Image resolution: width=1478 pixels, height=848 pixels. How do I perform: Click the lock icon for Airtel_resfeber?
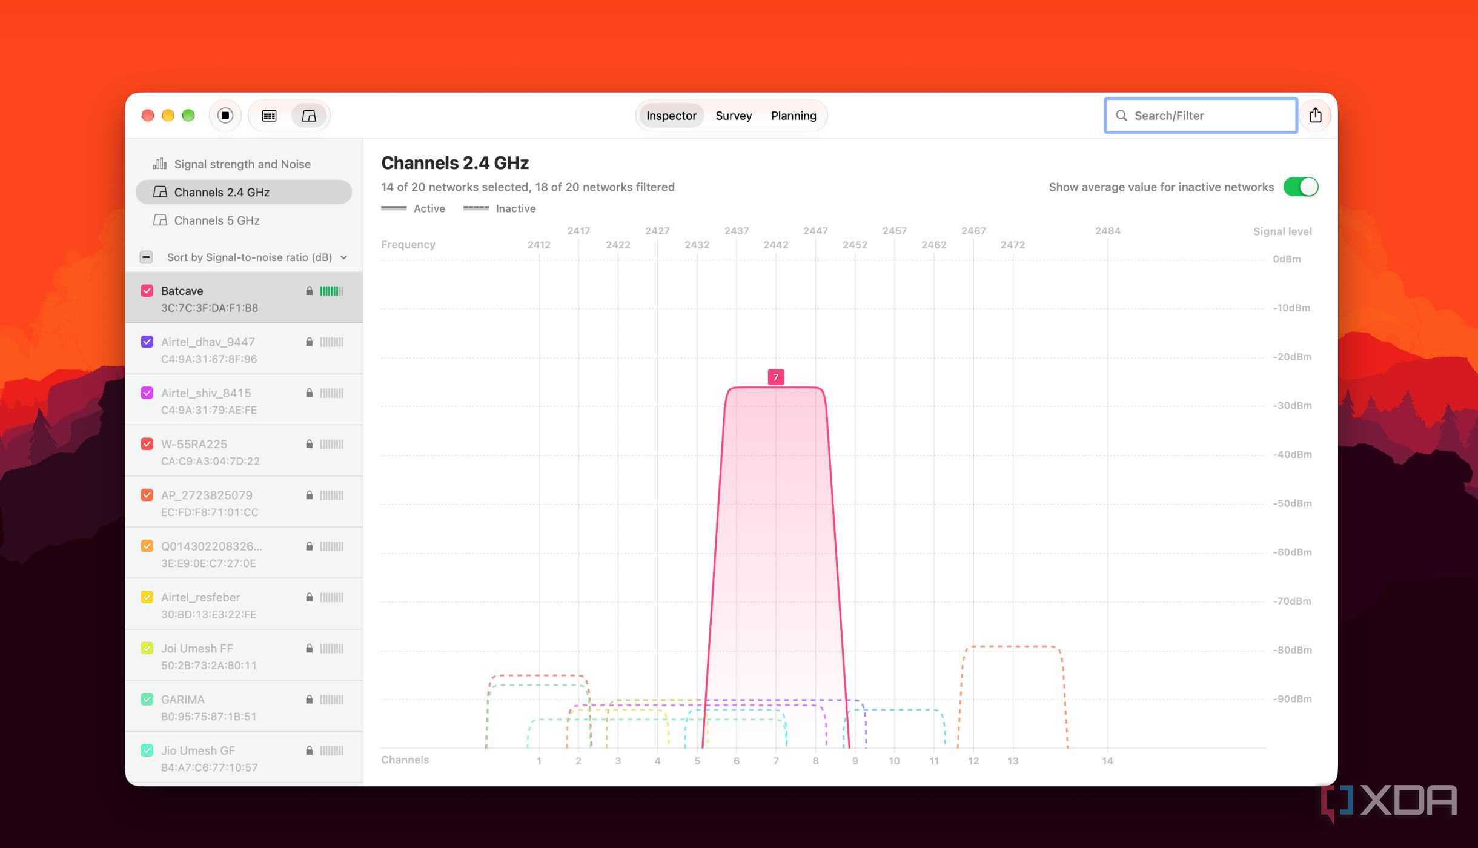click(310, 597)
